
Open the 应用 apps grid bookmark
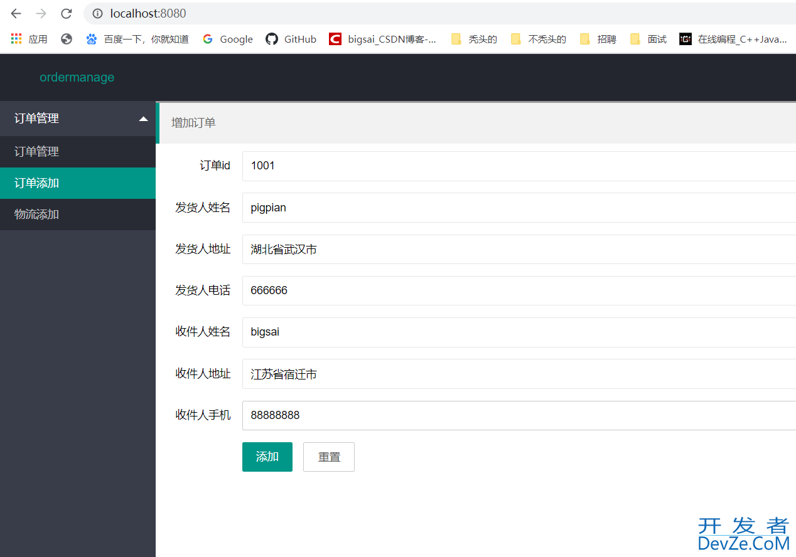tap(29, 39)
